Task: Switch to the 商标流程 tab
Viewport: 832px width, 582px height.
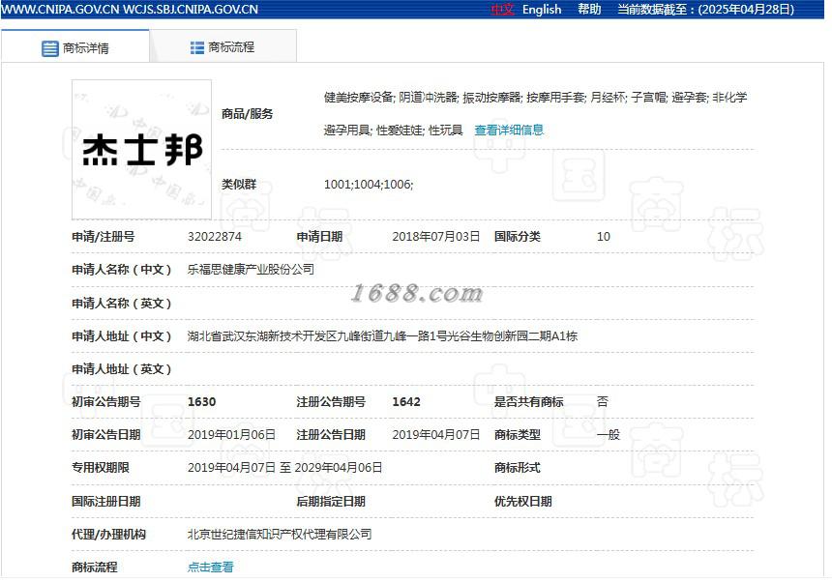Action: pos(223,47)
